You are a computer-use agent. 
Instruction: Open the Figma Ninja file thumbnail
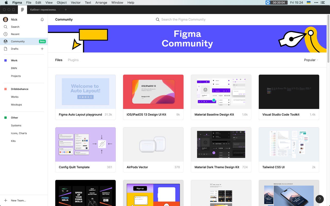(x=85, y=193)
